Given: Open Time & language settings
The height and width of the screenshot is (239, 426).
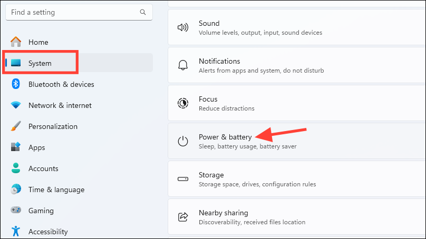Looking at the screenshot, I should 56,190.
